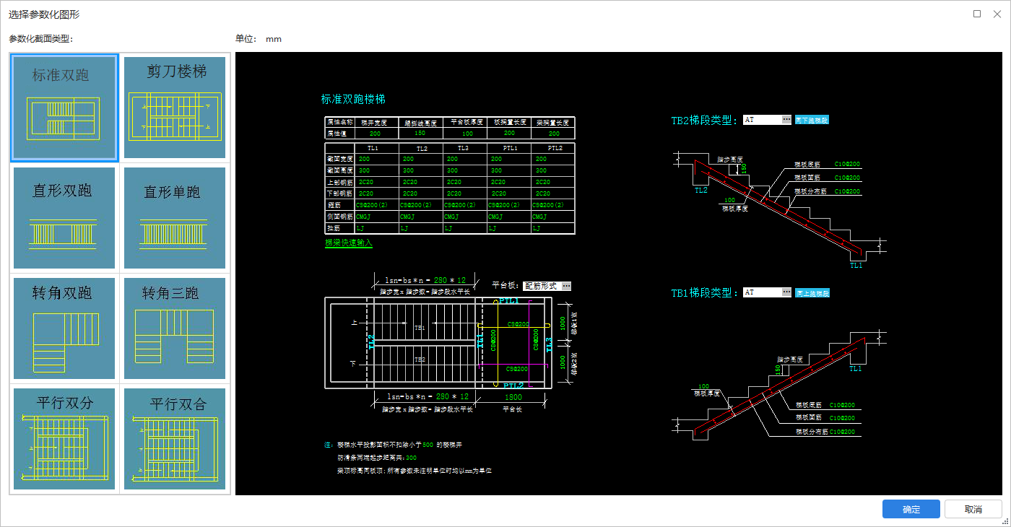
Task: Edit TL1 箍筋 value C8@200(2)
Action: 372,205
